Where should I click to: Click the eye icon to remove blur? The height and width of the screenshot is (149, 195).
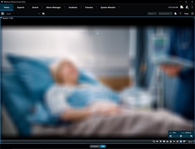click(170, 136)
